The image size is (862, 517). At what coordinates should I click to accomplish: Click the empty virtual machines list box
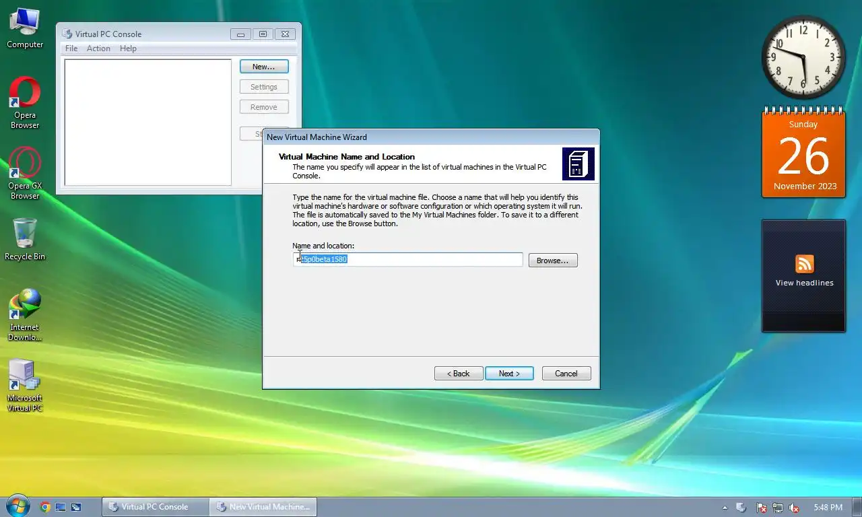[148, 123]
